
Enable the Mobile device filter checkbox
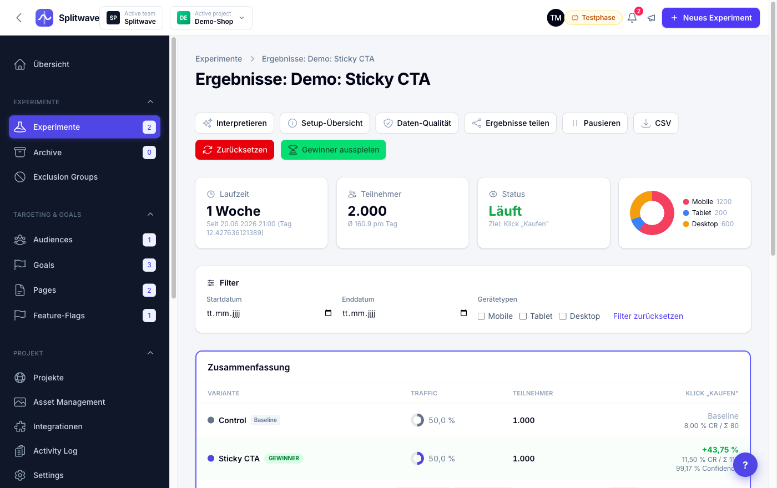click(481, 316)
